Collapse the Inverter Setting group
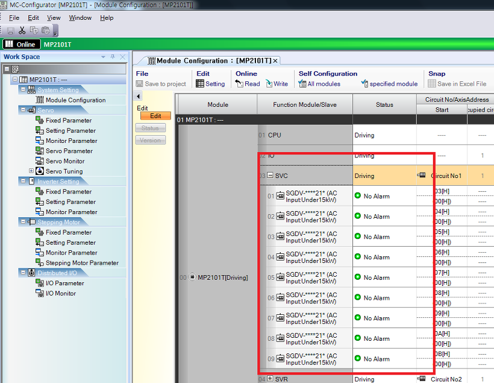The width and height of the screenshot is (494, 383). [23, 181]
